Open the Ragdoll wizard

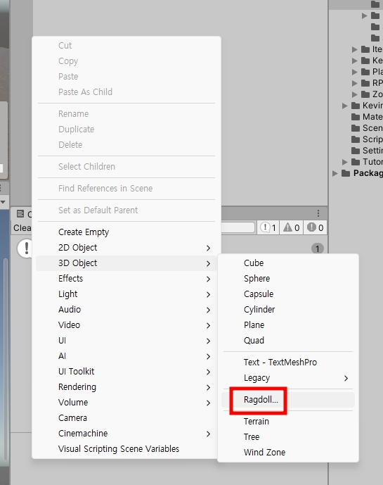coord(288,400)
